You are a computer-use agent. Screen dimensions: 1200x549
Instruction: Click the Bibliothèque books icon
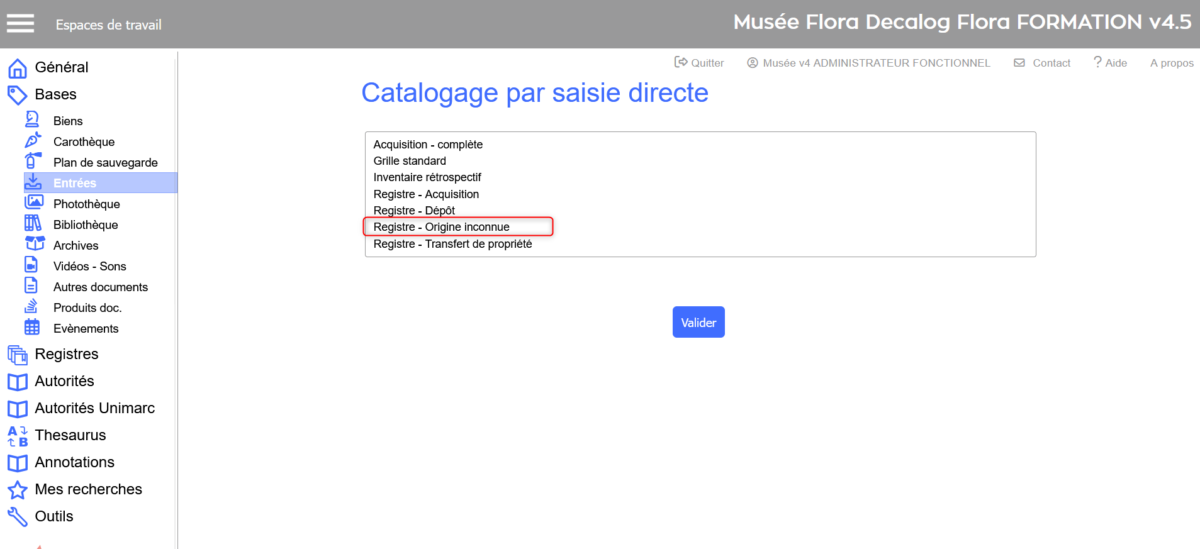(x=33, y=223)
